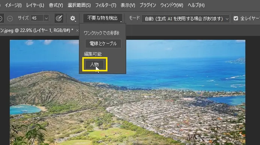Open the gear settings icon
260x145 pixels.
(x=73, y=18)
